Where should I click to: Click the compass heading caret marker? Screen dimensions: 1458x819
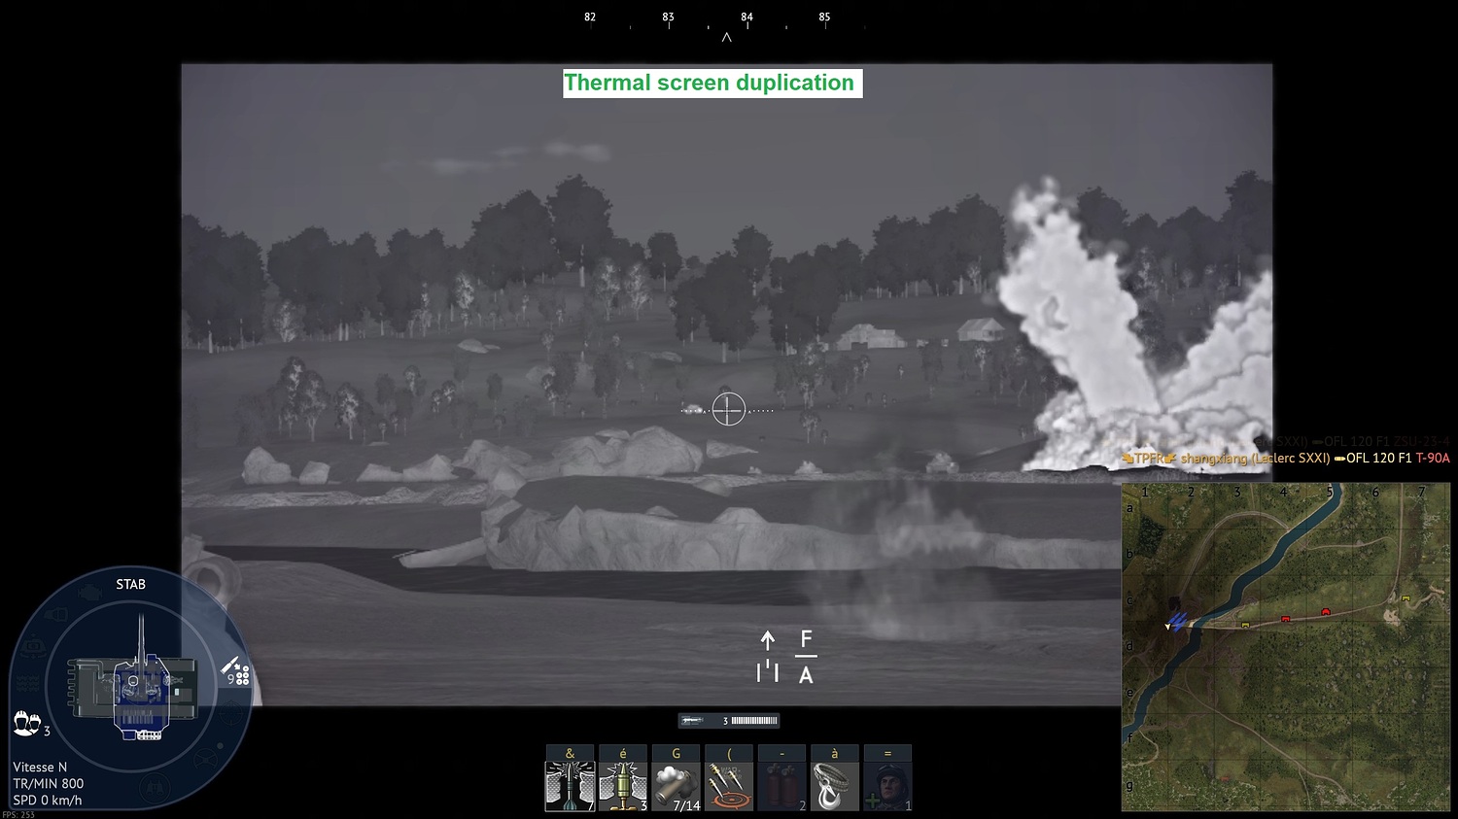click(726, 38)
